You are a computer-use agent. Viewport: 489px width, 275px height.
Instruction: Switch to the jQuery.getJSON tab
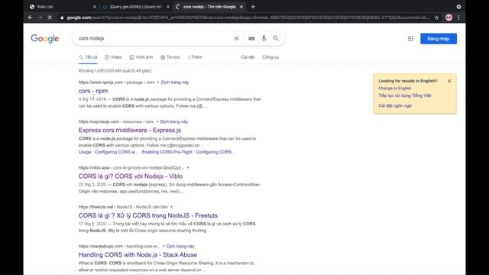coord(136,7)
